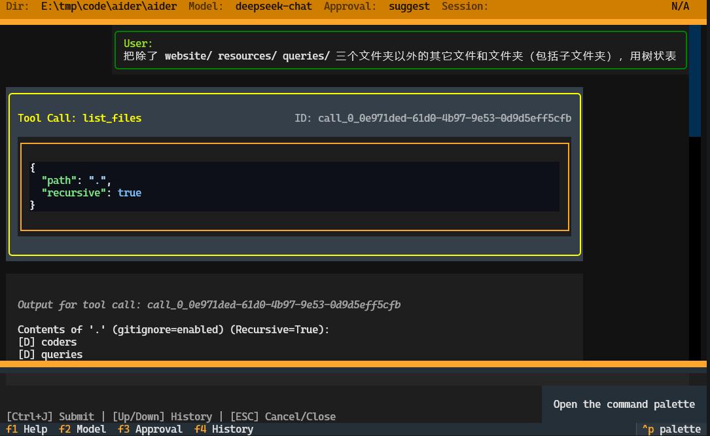Image resolution: width=710 pixels, height=436 pixels.
Task: Click the JSON arguments code block
Action: pyautogui.click(x=293, y=187)
